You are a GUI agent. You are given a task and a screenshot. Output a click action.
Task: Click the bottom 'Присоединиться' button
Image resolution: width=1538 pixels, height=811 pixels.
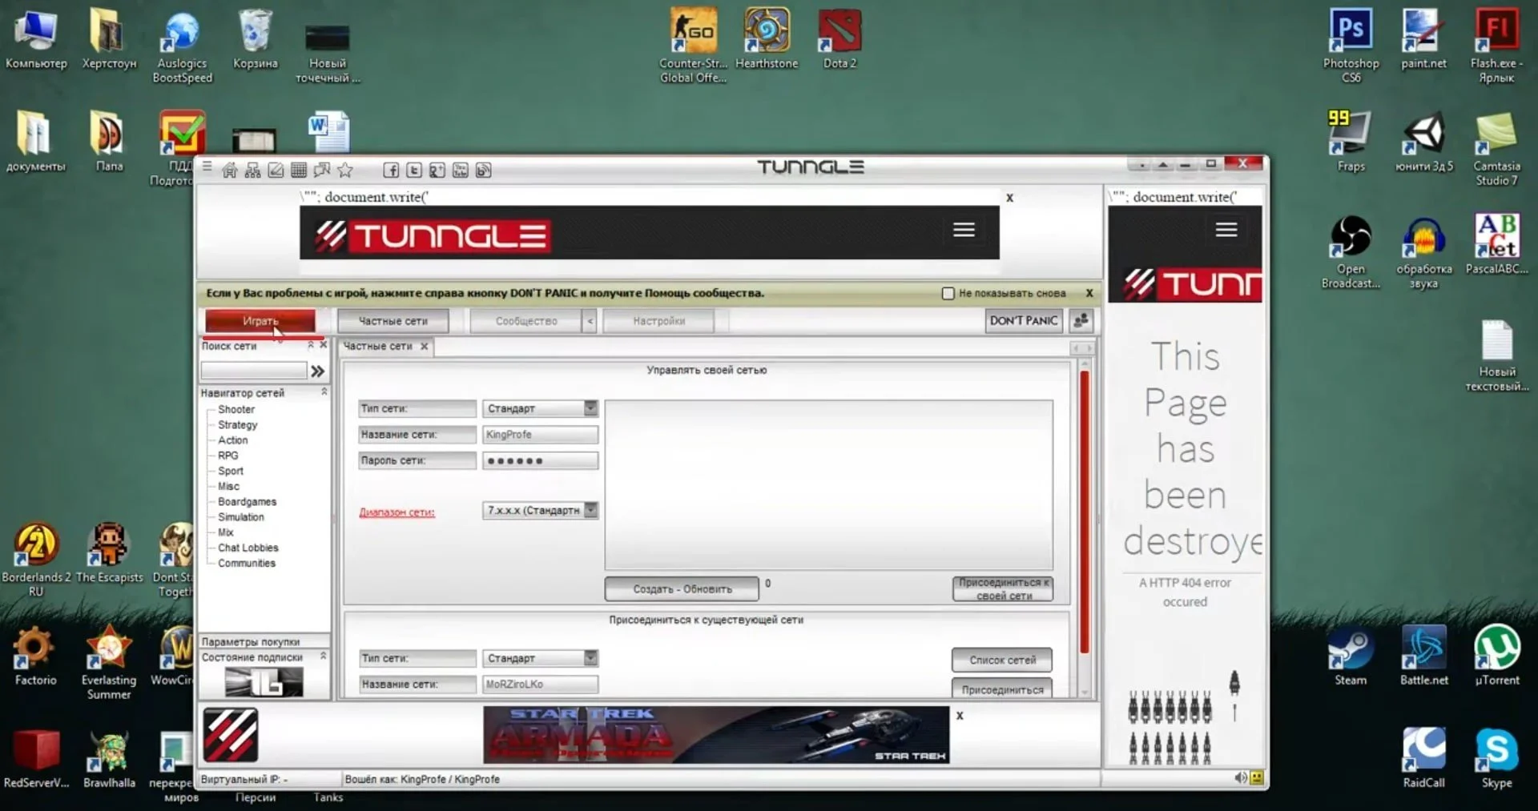point(1002,689)
